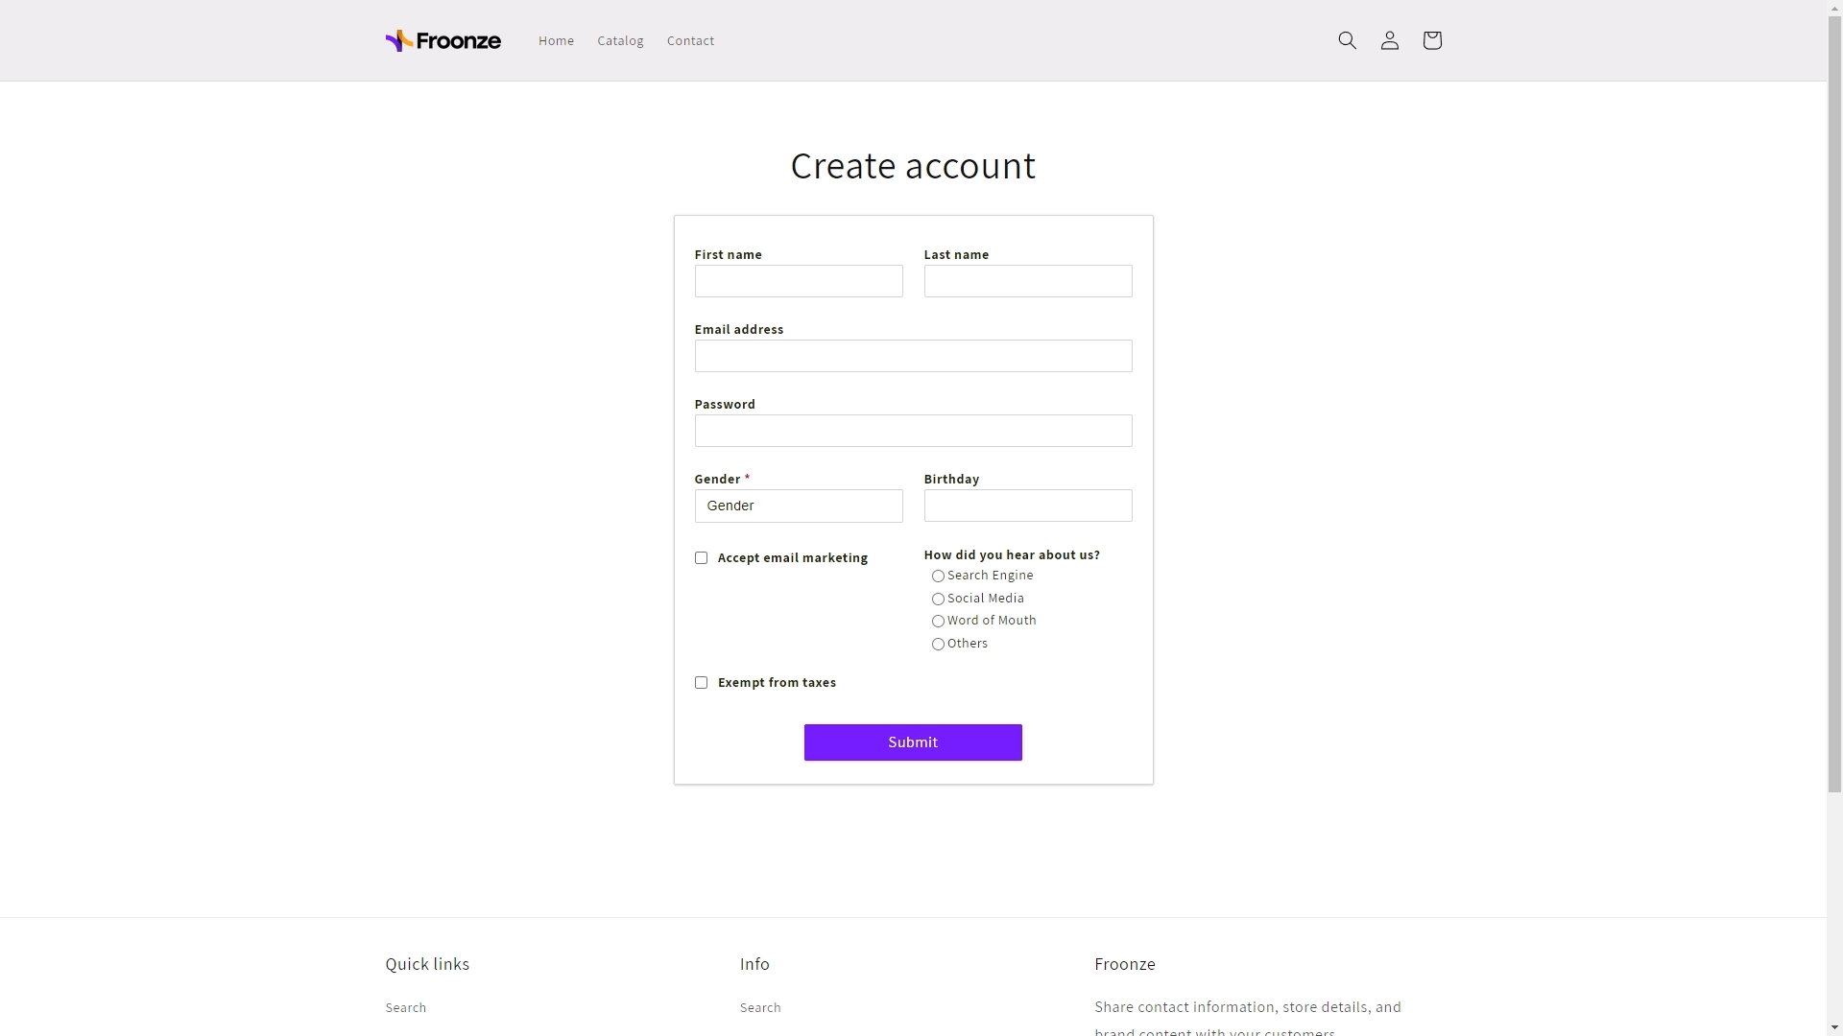Select Social Media radio option

[x=938, y=600]
